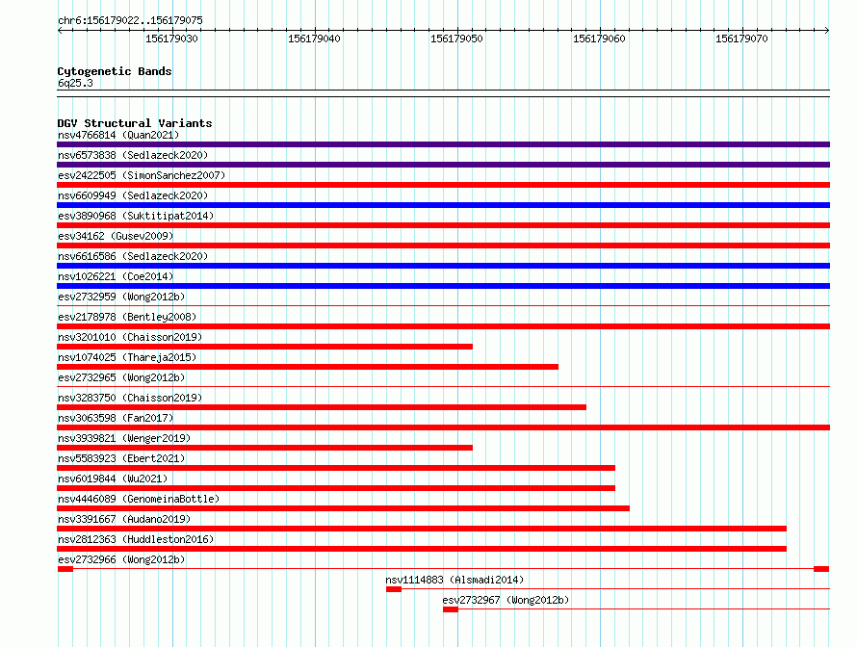Click ruler position 156179070
Screen dimensions: 857x647
click(x=741, y=39)
